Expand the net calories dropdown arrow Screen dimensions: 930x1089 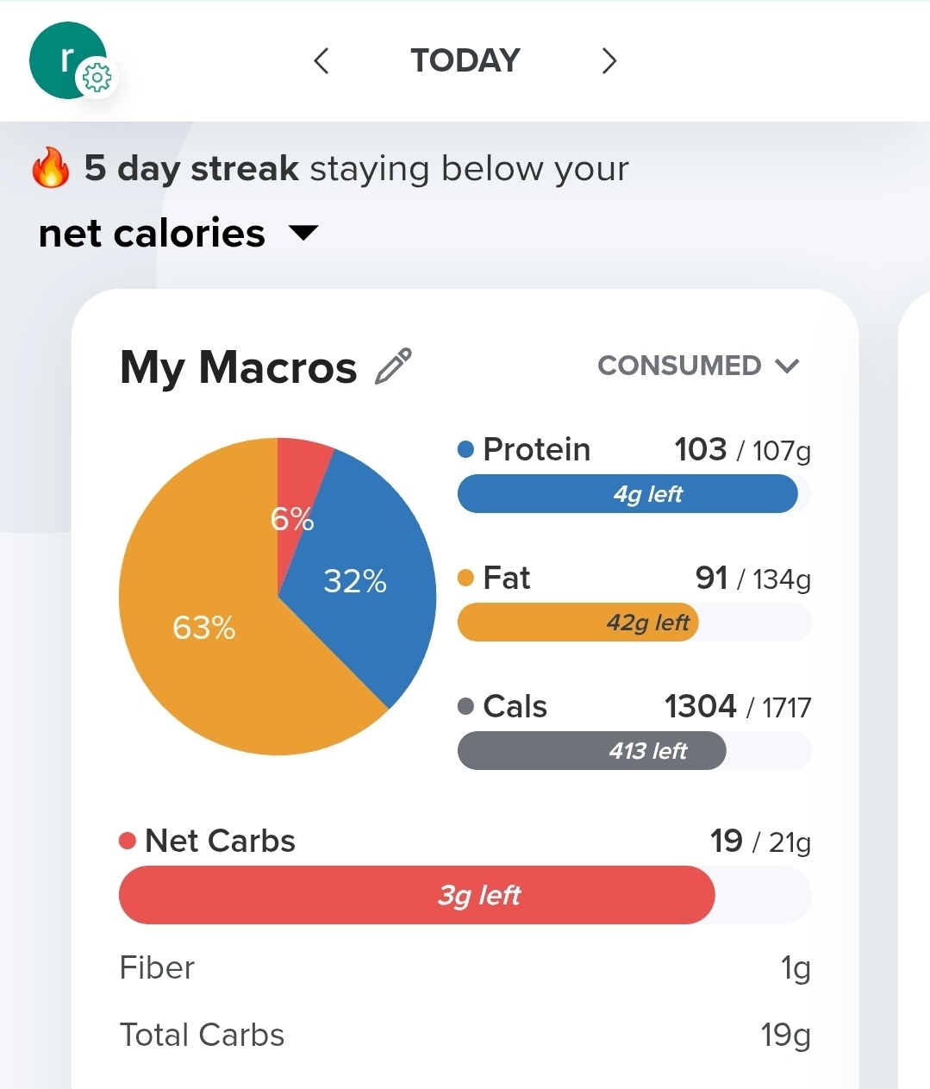pos(303,233)
